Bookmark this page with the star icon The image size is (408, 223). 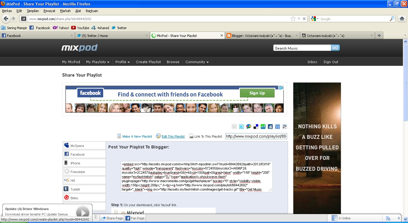(293, 19)
